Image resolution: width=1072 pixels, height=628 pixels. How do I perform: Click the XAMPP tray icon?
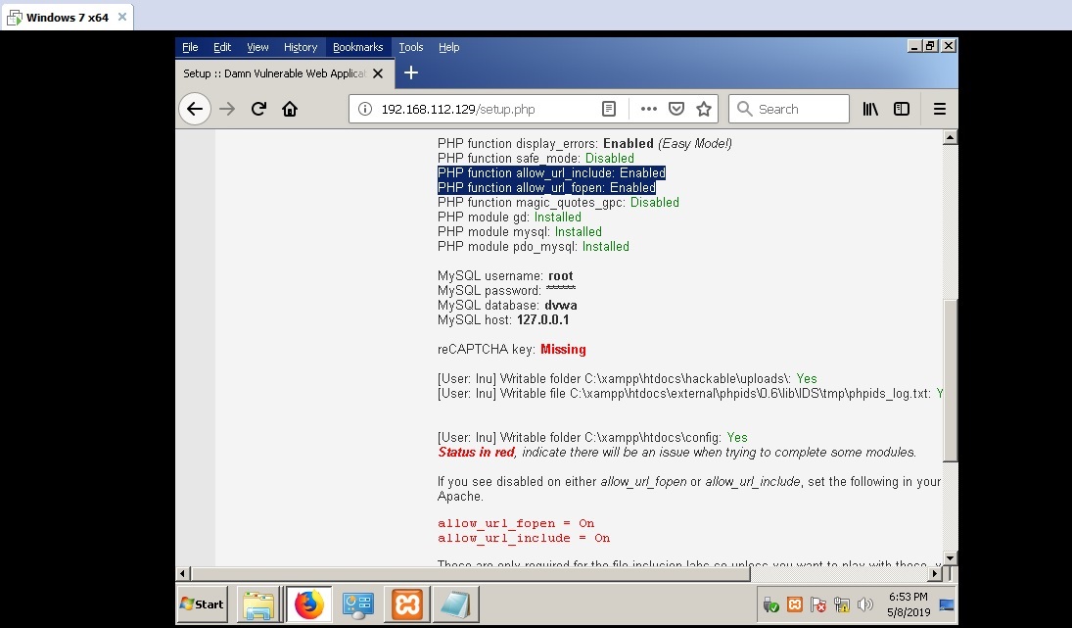pos(794,604)
